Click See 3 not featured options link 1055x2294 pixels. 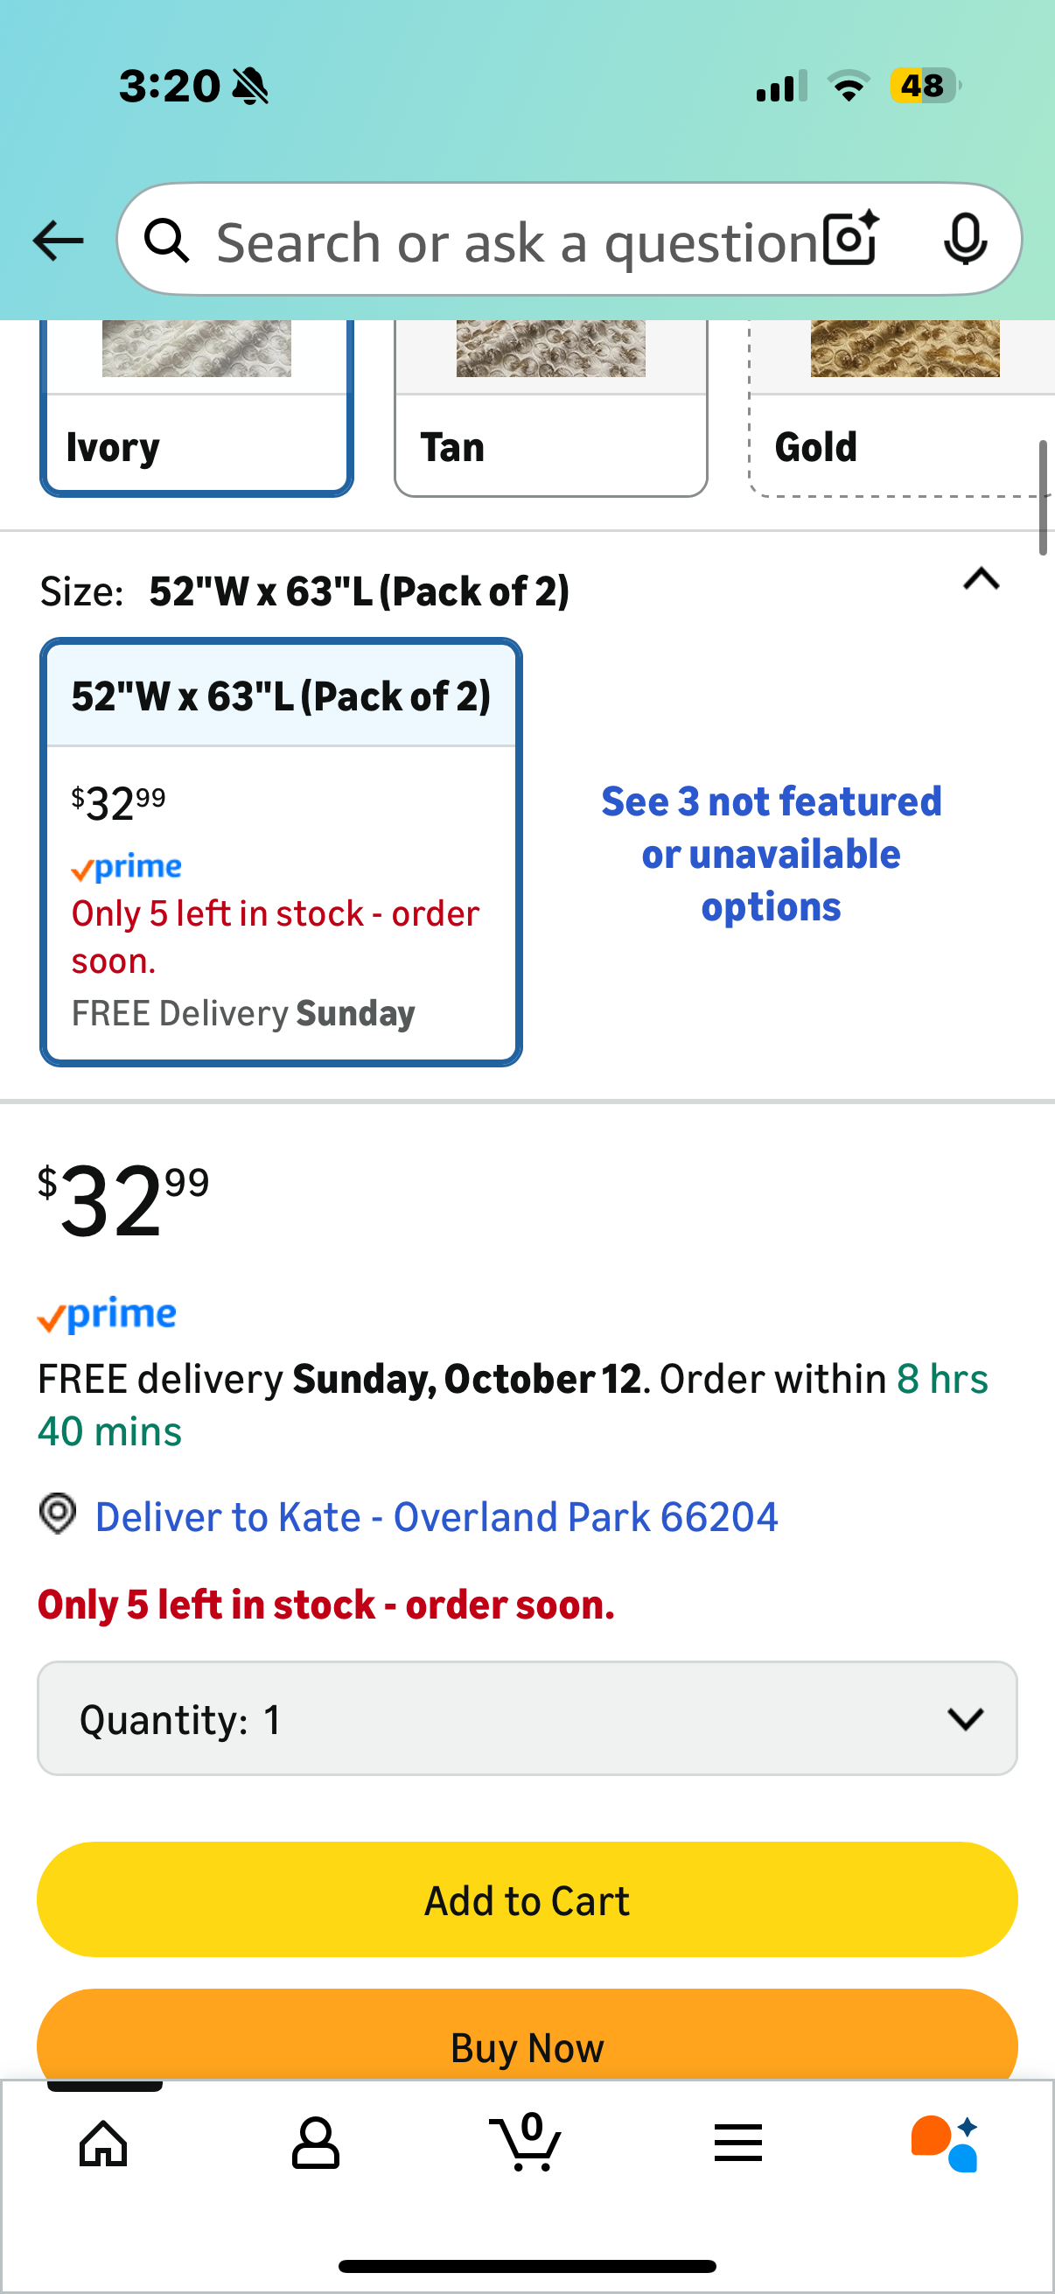[771, 853]
